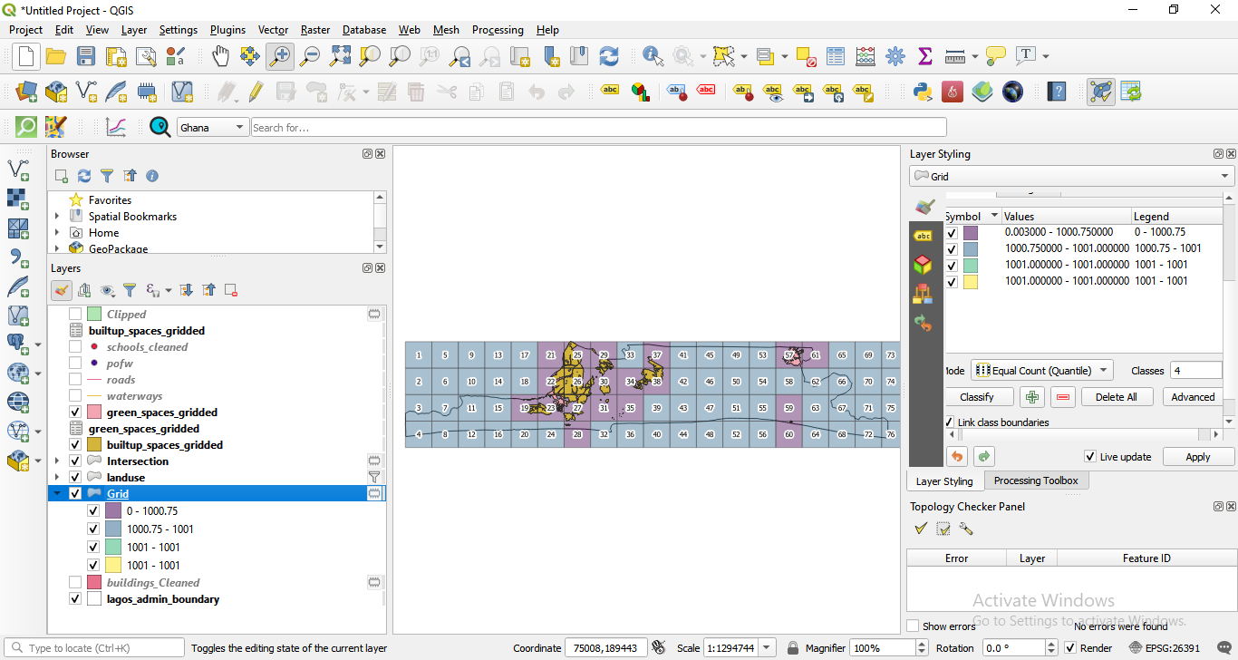The width and height of the screenshot is (1238, 660).
Task: Open the 3D View cube tab in Layer Styling
Action: point(924,265)
